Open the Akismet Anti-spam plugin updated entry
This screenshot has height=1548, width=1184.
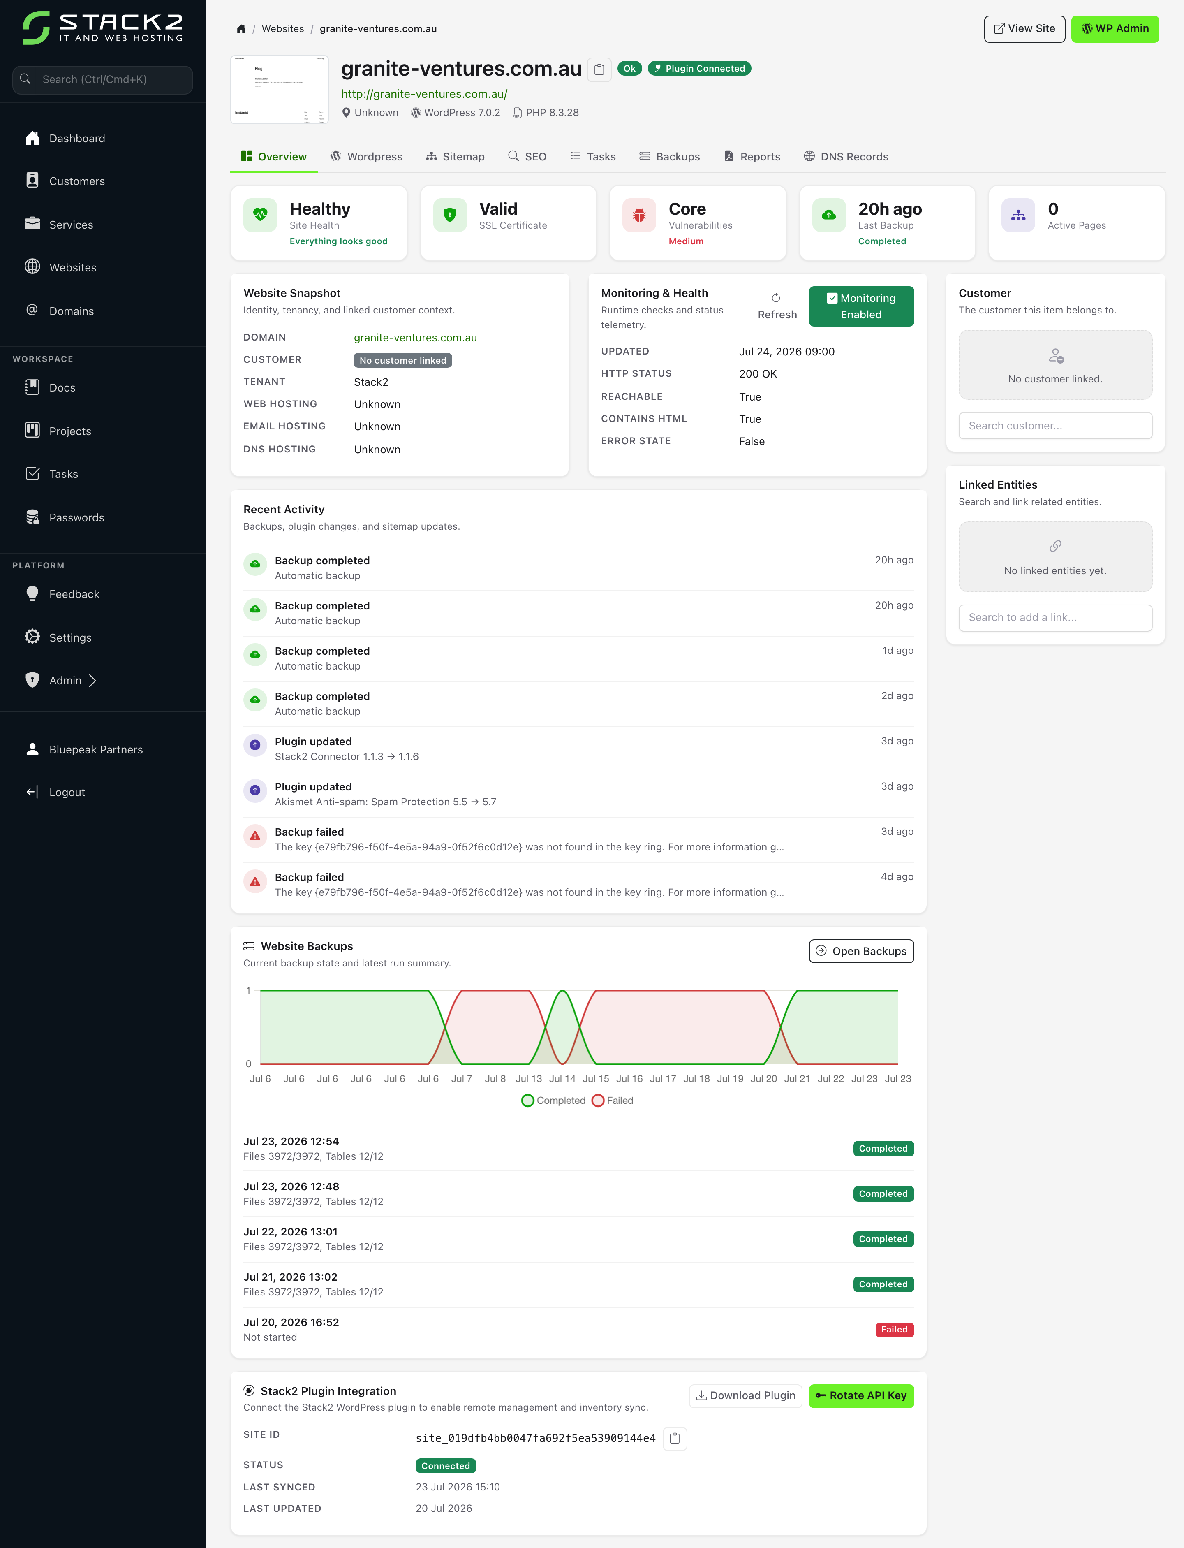578,795
